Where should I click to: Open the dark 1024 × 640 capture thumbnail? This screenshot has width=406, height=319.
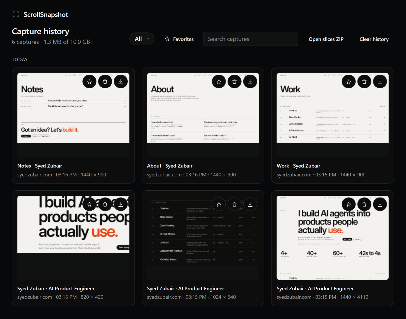[203, 238]
